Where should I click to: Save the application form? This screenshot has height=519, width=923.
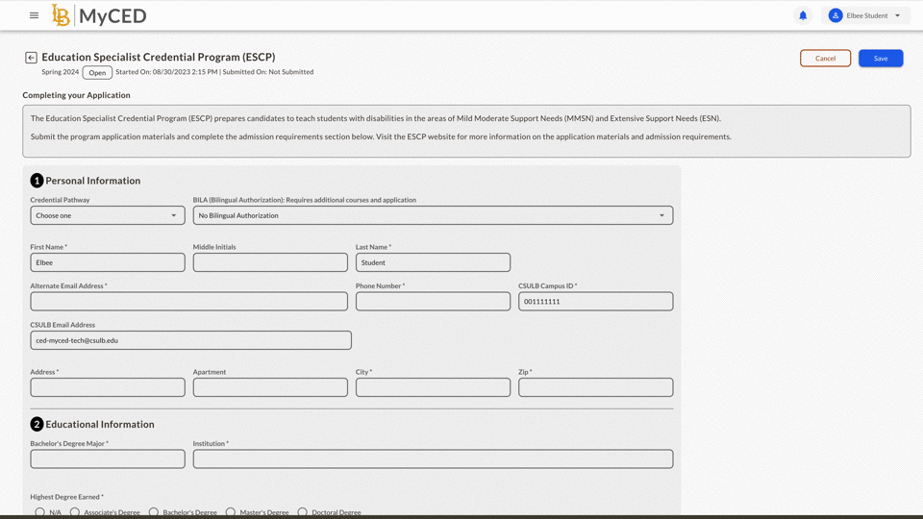pos(881,59)
